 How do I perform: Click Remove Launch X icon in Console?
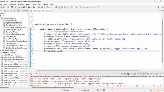click(x=125, y=74)
